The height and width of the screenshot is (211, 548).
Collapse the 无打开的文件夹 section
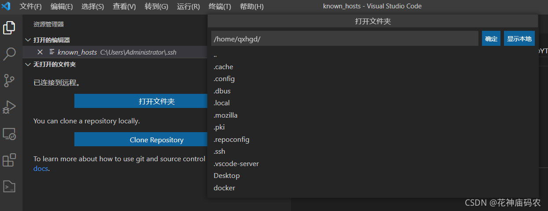click(29, 64)
